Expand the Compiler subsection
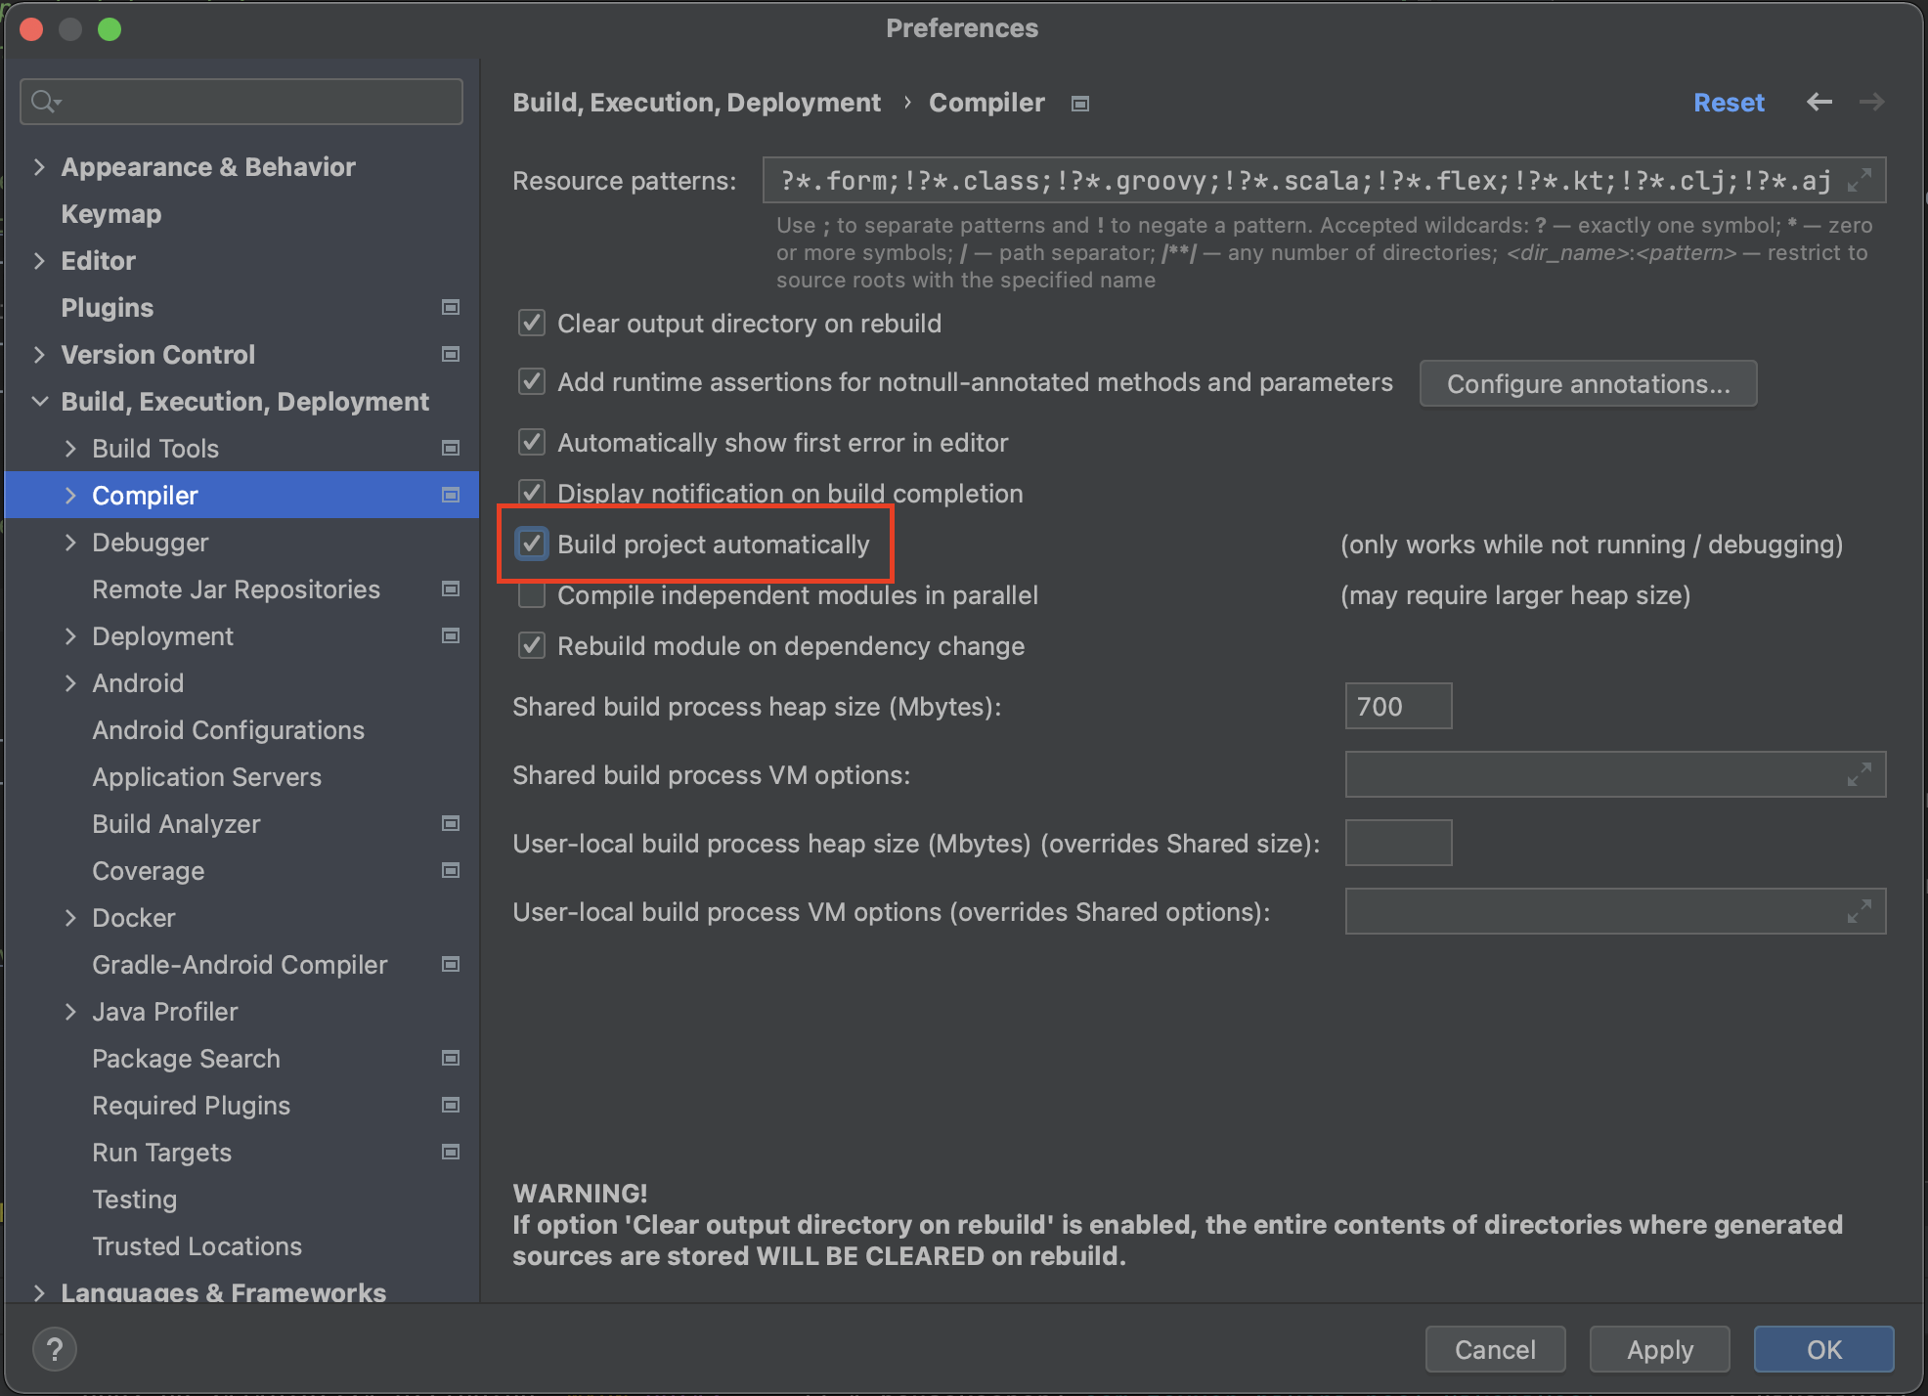This screenshot has width=1928, height=1396. pos(70,496)
